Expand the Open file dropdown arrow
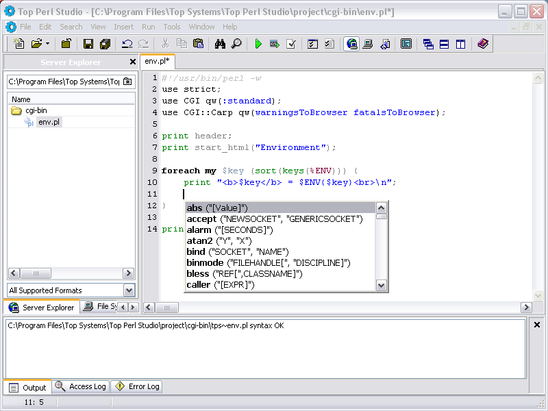The image size is (548, 411). click(x=47, y=44)
